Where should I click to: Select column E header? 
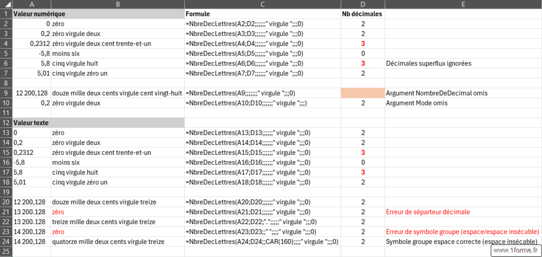click(464, 4)
